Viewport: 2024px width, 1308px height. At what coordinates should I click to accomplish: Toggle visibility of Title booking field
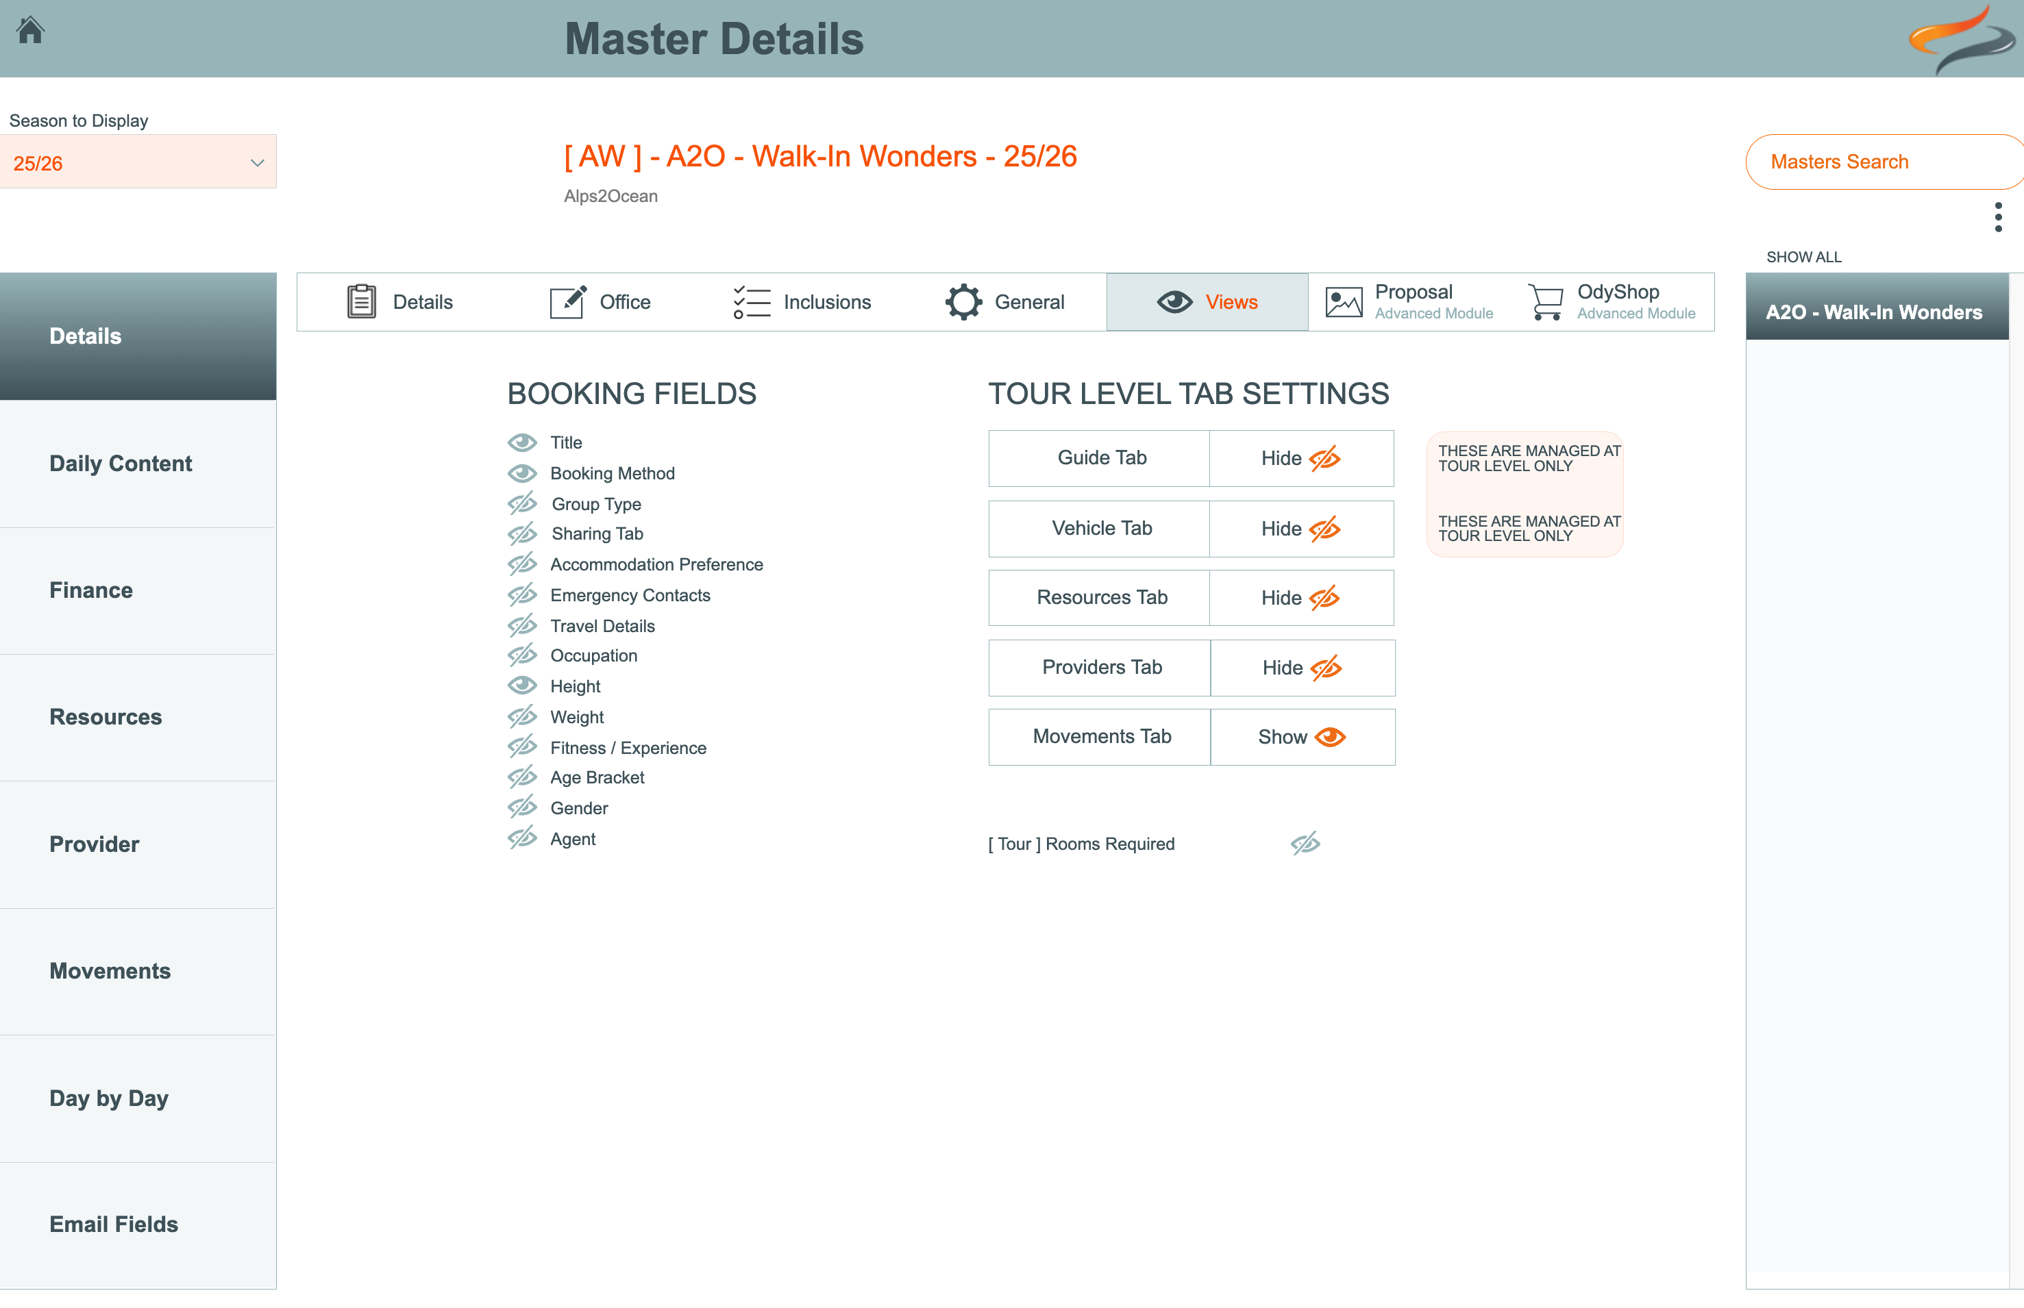click(523, 442)
